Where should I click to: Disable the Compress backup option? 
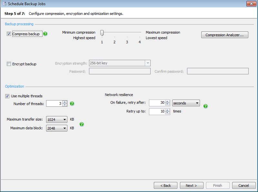(9, 34)
